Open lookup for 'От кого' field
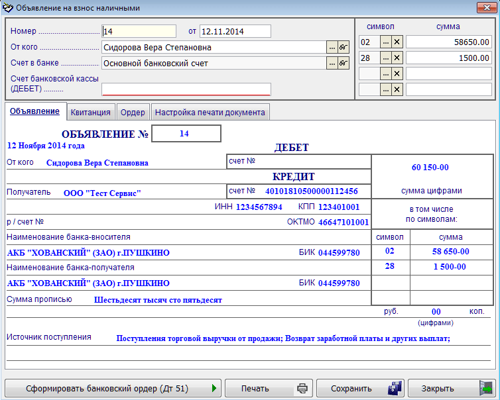Image resolution: width=500 pixels, height=400 pixels. (332, 47)
